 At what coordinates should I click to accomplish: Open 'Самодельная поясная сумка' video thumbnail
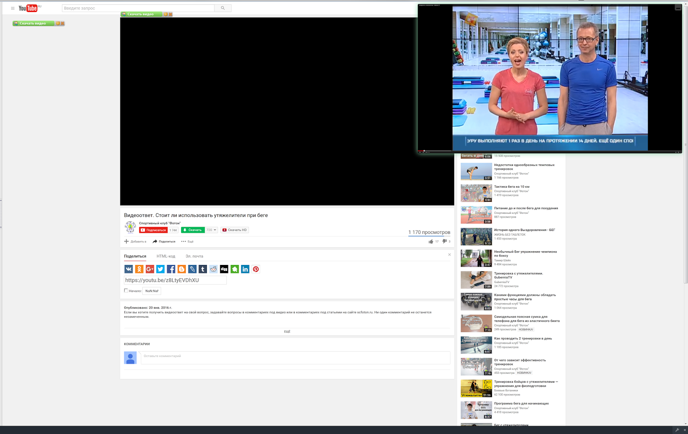(476, 323)
